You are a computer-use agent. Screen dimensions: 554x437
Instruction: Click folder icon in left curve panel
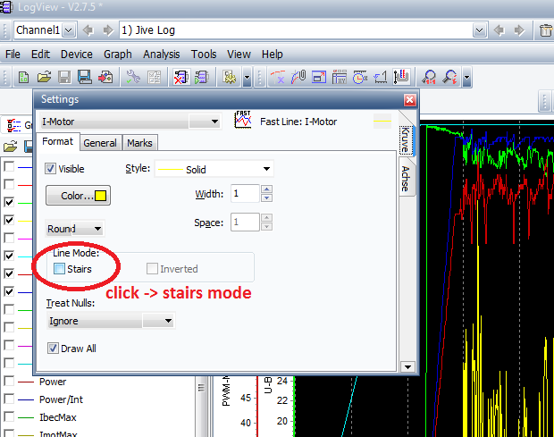click(10, 147)
